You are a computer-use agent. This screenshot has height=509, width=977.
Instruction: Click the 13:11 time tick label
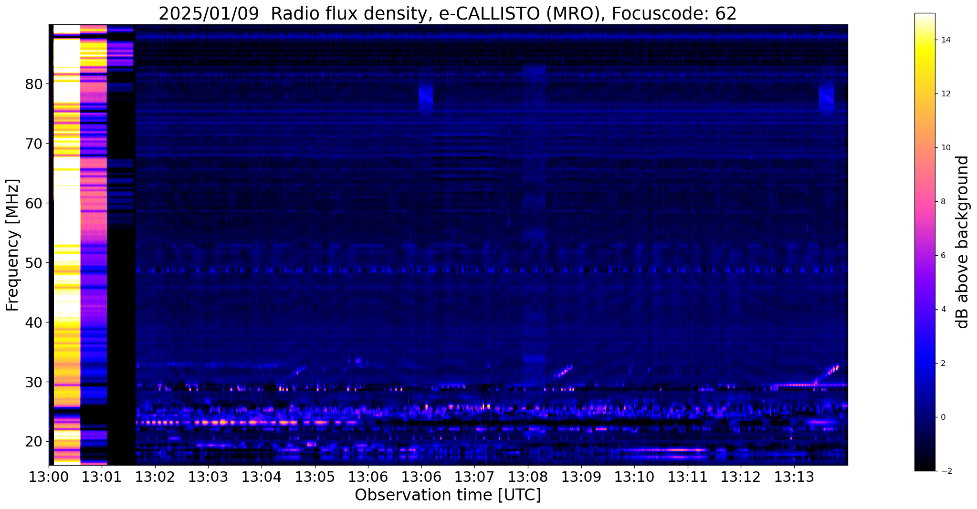pos(688,477)
